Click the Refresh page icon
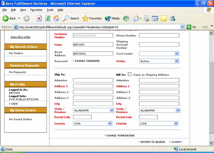 tap(47, 18)
